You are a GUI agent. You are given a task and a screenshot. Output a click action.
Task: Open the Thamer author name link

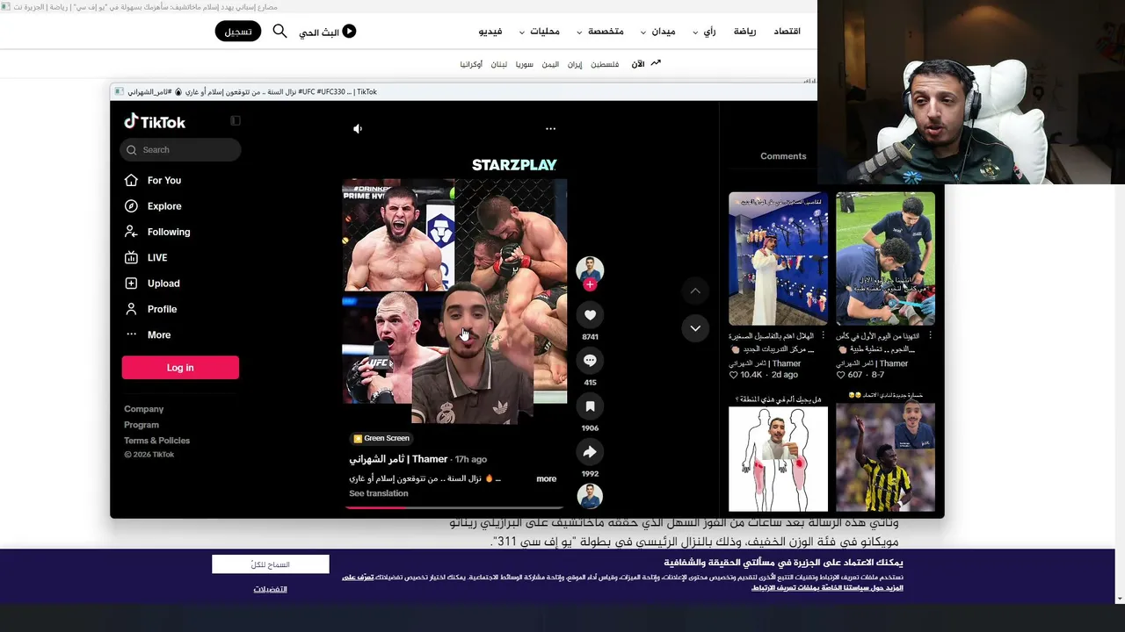tap(398, 459)
